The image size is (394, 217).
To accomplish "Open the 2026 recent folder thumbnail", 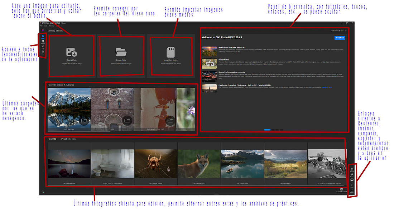I will (x=112, y=109).
